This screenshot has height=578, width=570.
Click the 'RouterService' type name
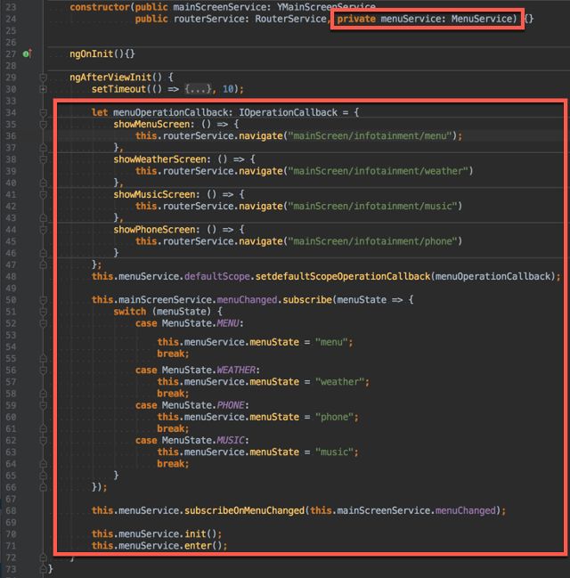[x=290, y=19]
